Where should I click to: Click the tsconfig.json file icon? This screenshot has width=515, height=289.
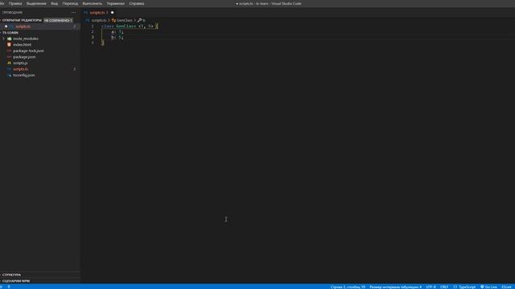pyautogui.click(x=9, y=75)
